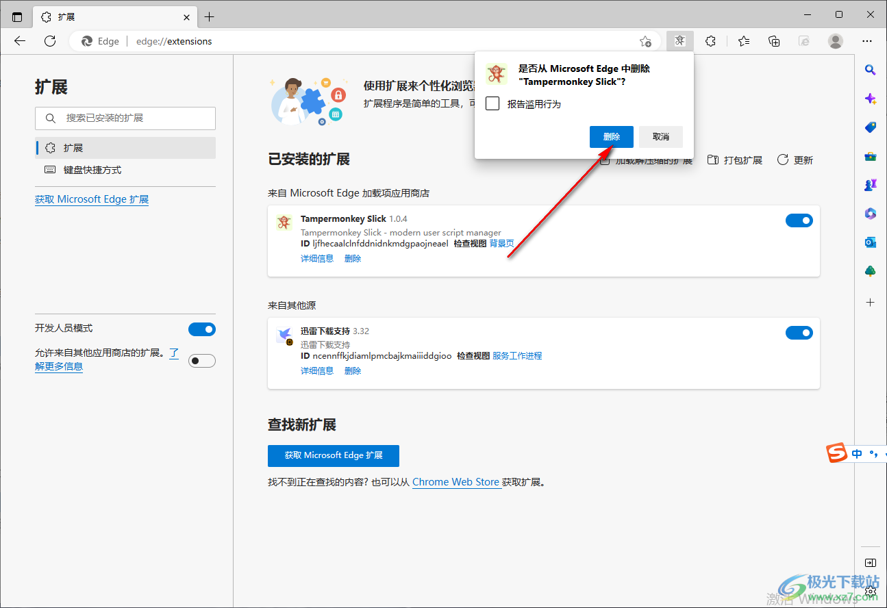Open sidebar Games chess icon
Screen dimensions: 887x608
tap(871, 185)
